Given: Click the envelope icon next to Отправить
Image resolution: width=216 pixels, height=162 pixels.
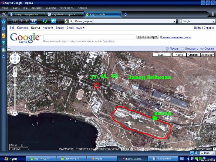Looking at the screenshot, I should [x=183, y=49].
